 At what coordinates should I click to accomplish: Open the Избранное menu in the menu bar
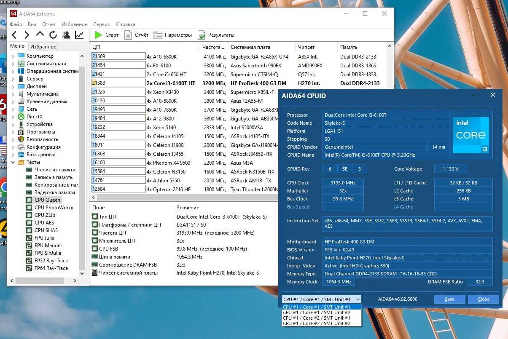pyautogui.click(x=74, y=24)
